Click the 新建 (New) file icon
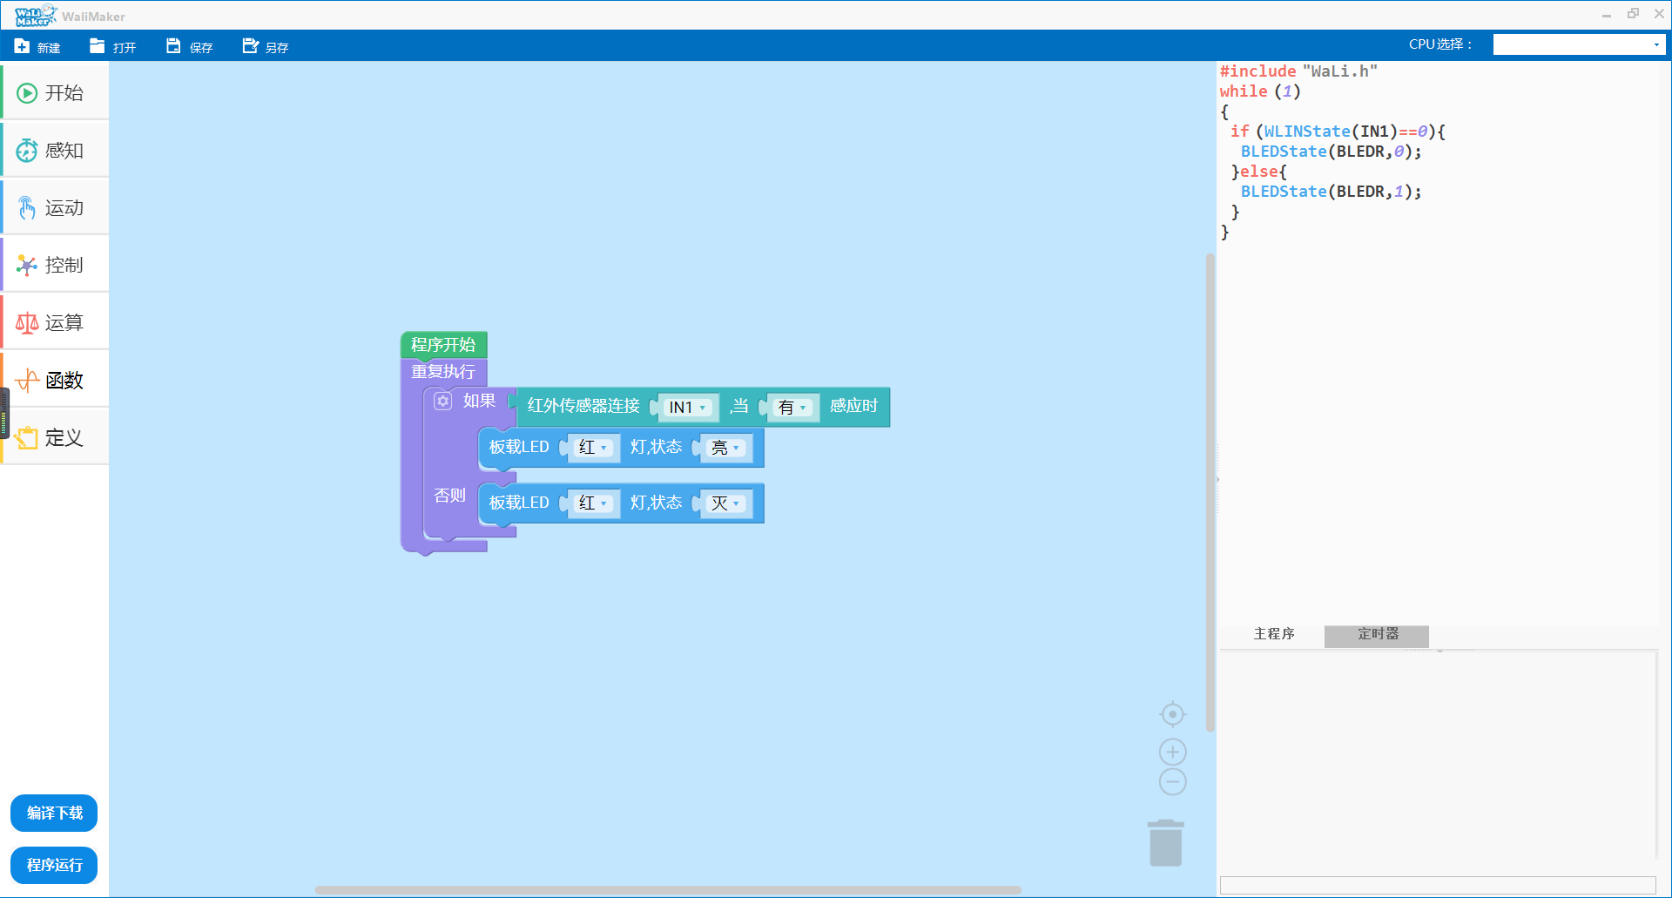Screen dimensions: 1672x898 point(23,46)
